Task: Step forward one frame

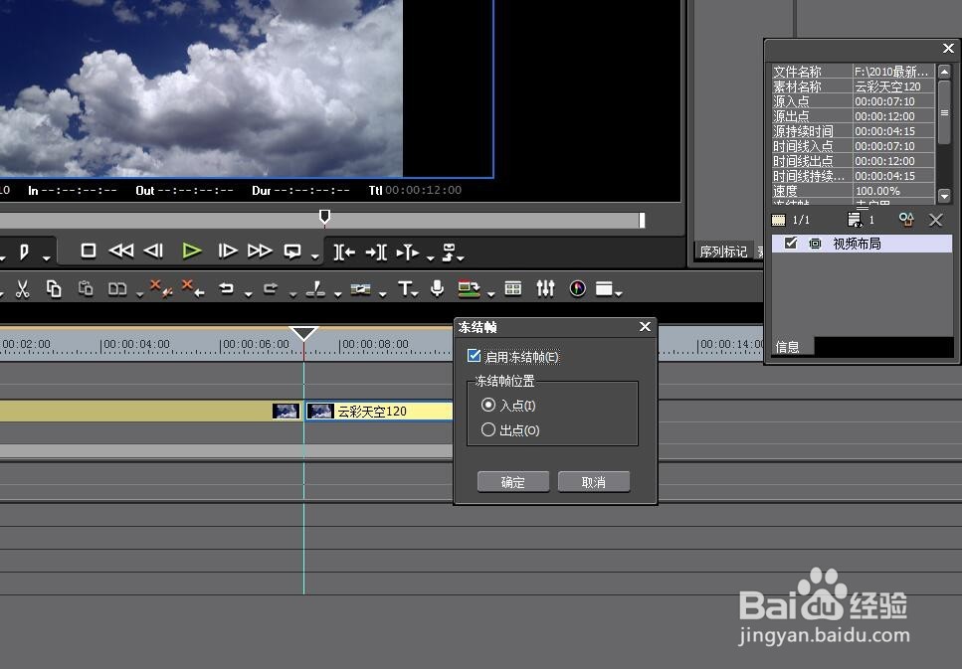Action: coord(227,251)
